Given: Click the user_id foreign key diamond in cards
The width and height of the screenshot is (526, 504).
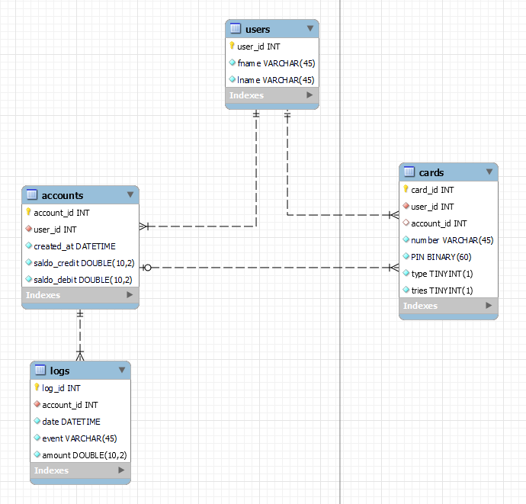Looking at the screenshot, I should tap(406, 206).
